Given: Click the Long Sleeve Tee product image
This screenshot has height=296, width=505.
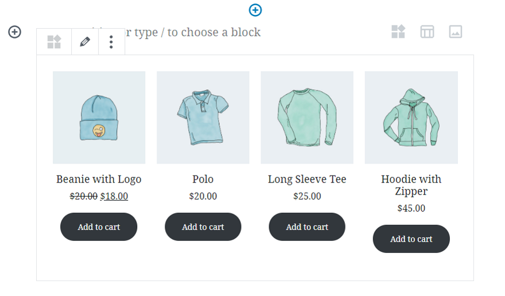Looking at the screenshot, I should pyautogui.click(x=307, y=118).
